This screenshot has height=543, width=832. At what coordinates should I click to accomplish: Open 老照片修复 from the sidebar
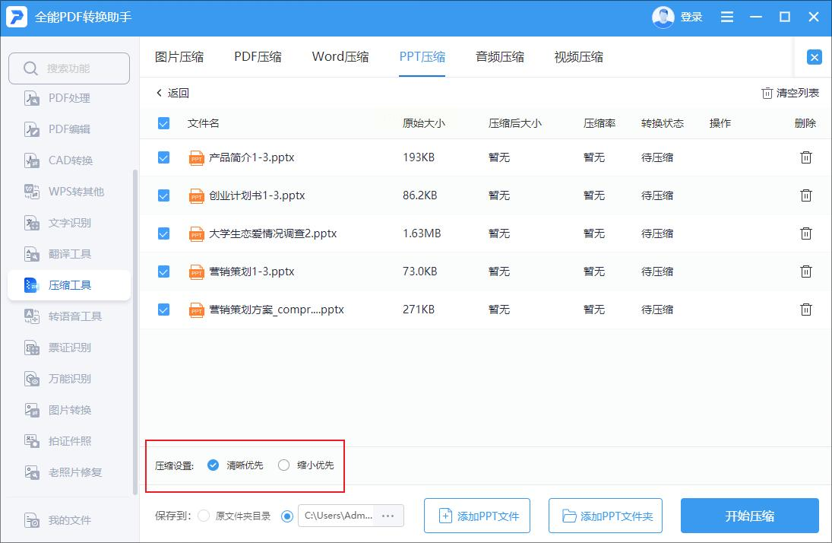click(74, 472)
